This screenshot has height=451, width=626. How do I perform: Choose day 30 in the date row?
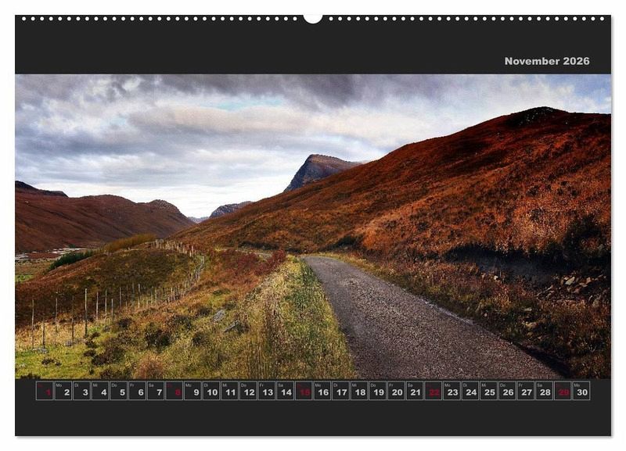[x=581, y=391]
